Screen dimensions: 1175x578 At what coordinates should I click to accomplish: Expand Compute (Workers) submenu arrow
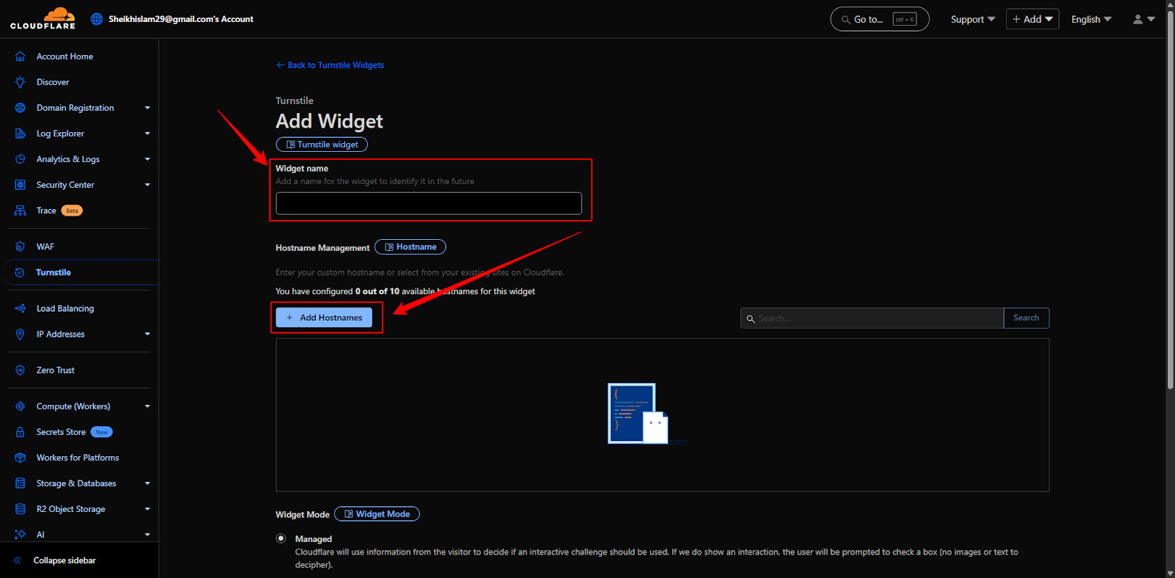coord(148,406)
